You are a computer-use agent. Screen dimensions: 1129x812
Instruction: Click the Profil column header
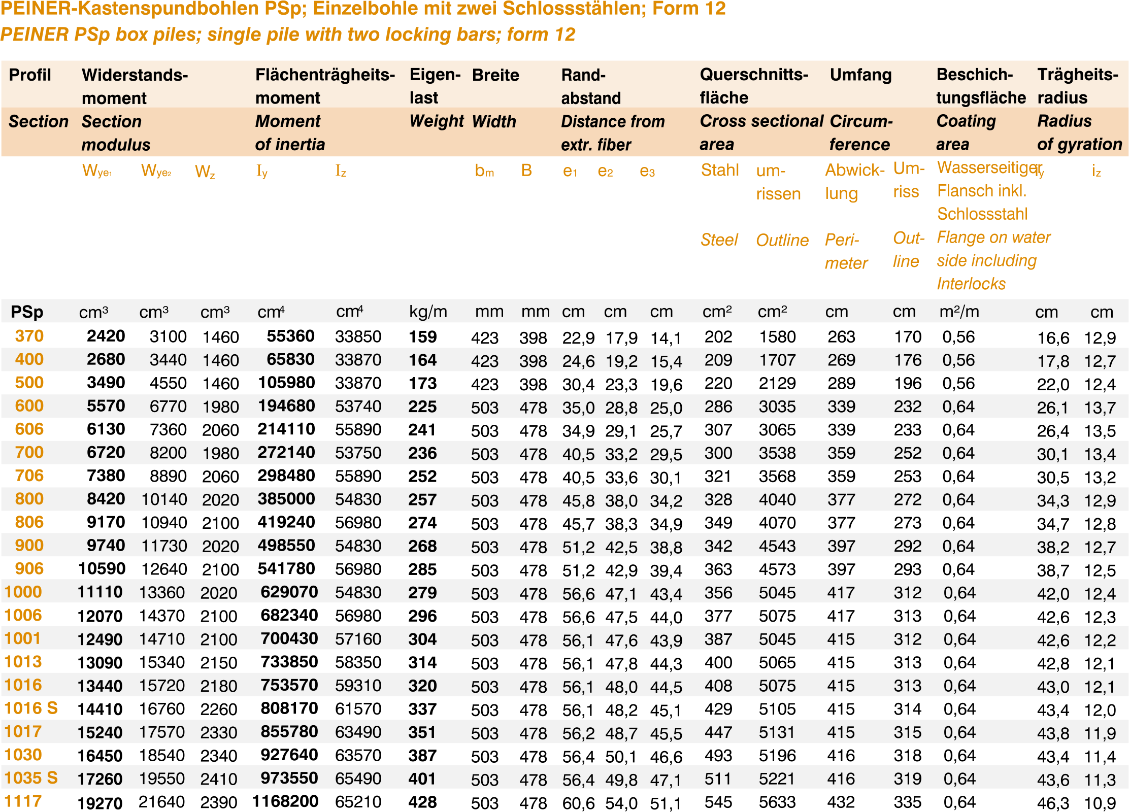click(x=30, y=75)
